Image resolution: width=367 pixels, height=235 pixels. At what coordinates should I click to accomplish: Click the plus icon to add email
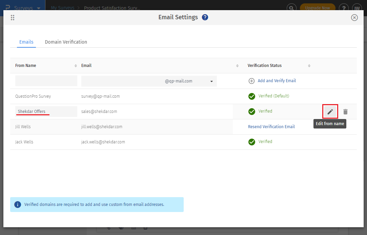click(x=251, y=81)
